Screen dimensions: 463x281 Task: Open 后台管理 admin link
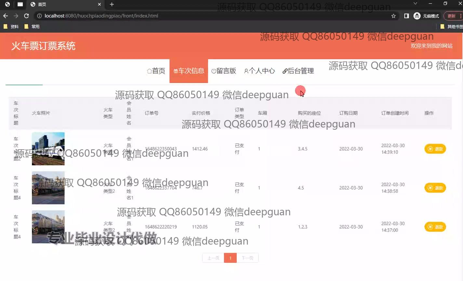(x=298, y=71)
